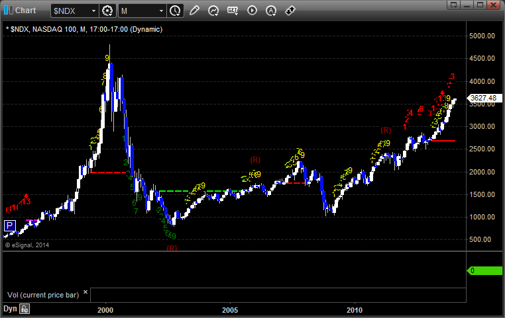Click the yellow 9 count at the 2000 peak
Image resolution: width=505 pixels, height=318 pixels.
click(107, 58)
